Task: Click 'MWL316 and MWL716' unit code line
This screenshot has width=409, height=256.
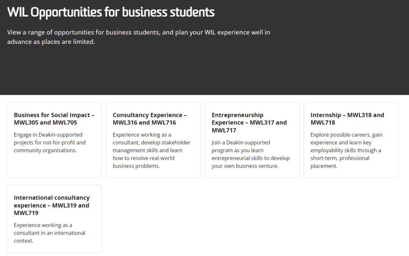Action: tap(144, 123)
